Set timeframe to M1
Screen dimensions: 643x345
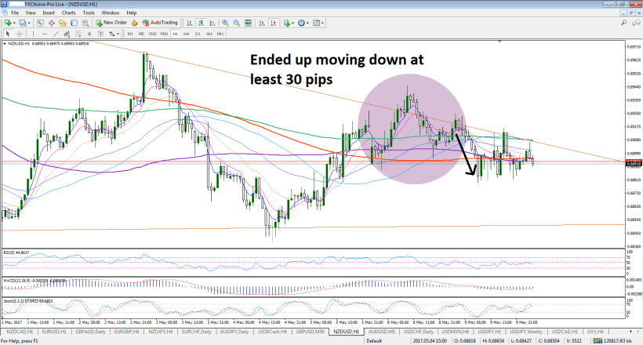(x=130, y=34)
